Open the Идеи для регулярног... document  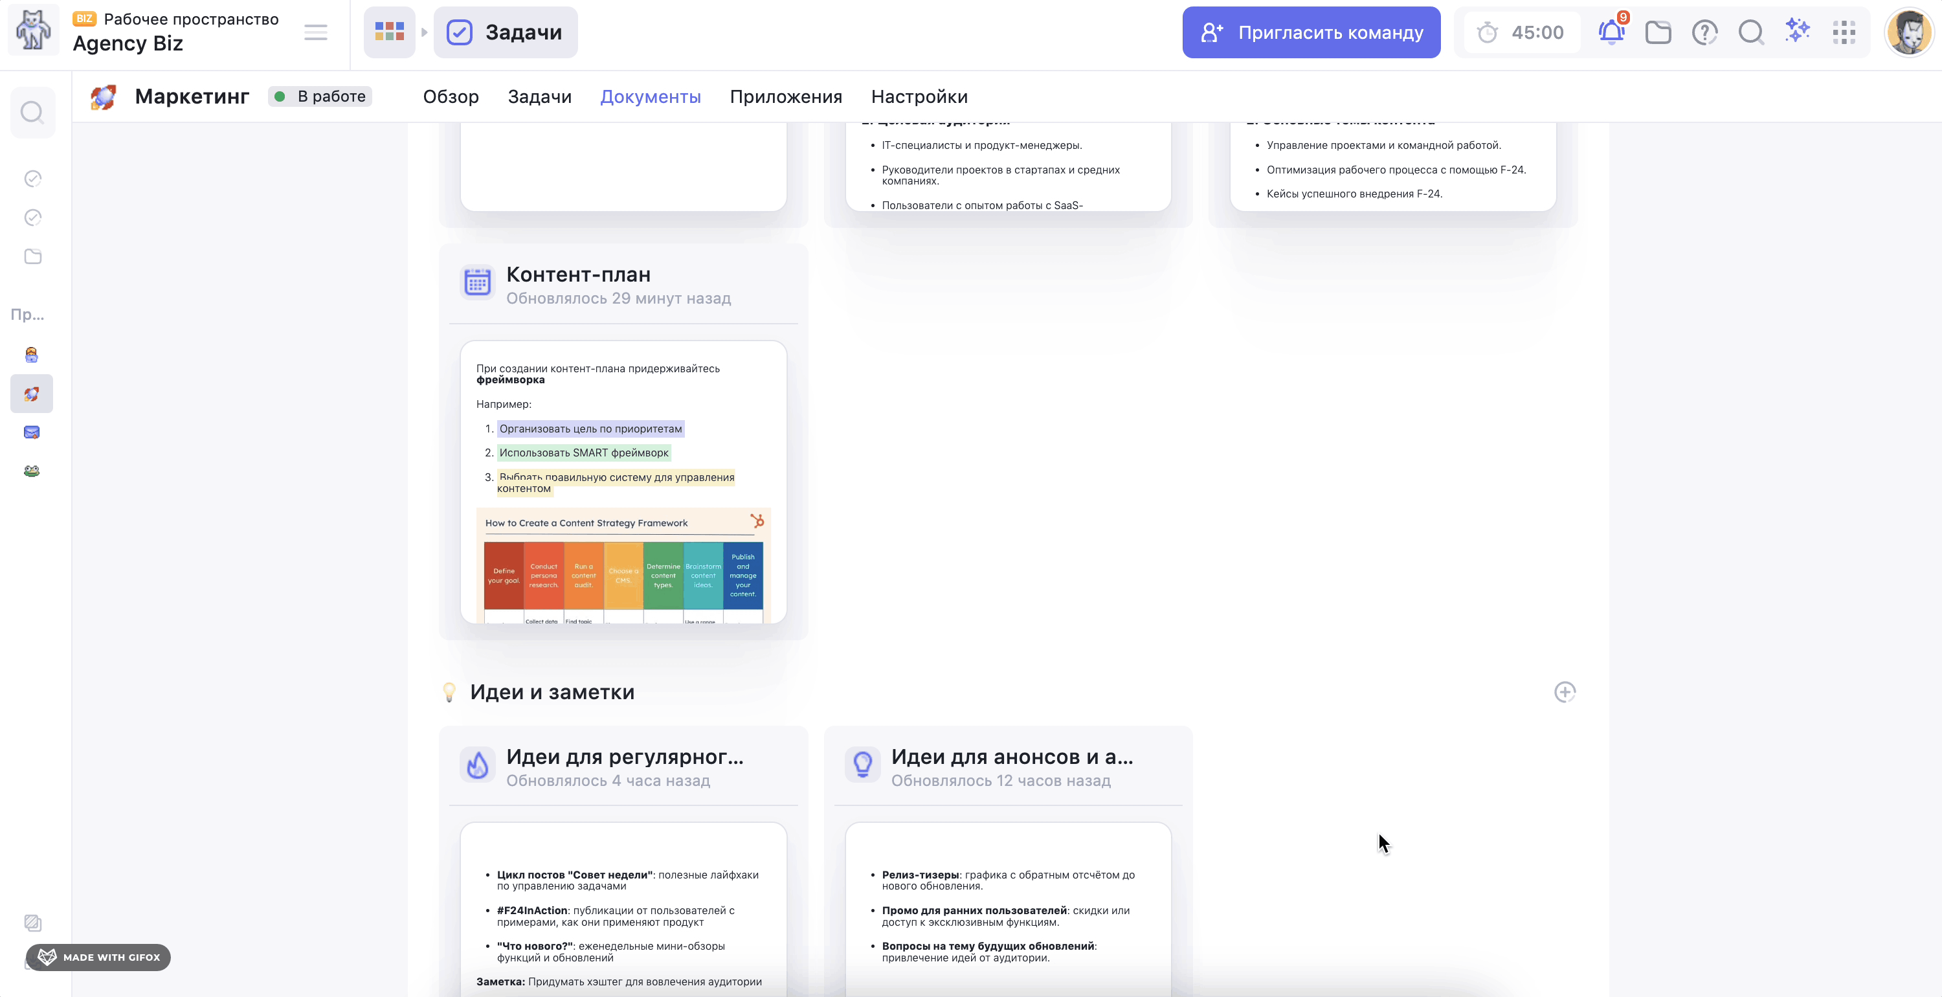624,757
